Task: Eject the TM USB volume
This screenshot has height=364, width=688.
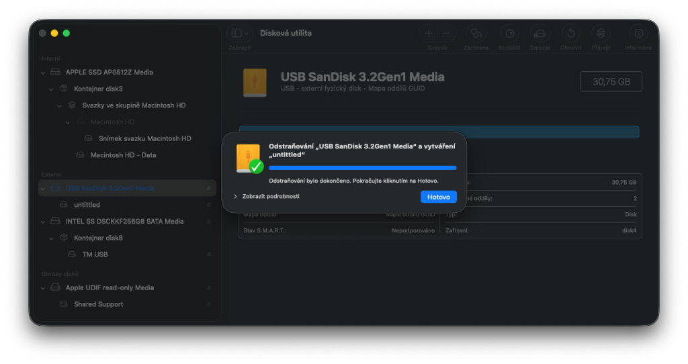Action: point(209,255)
